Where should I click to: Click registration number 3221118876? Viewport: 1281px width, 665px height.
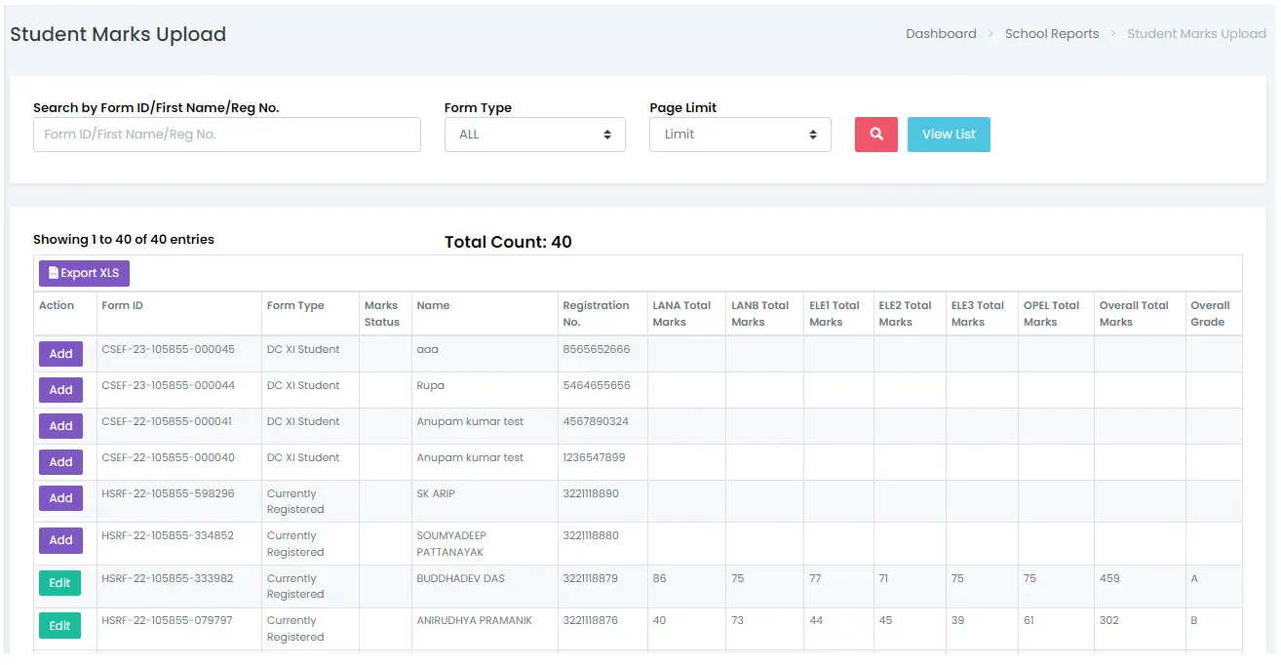coord(591,620)
